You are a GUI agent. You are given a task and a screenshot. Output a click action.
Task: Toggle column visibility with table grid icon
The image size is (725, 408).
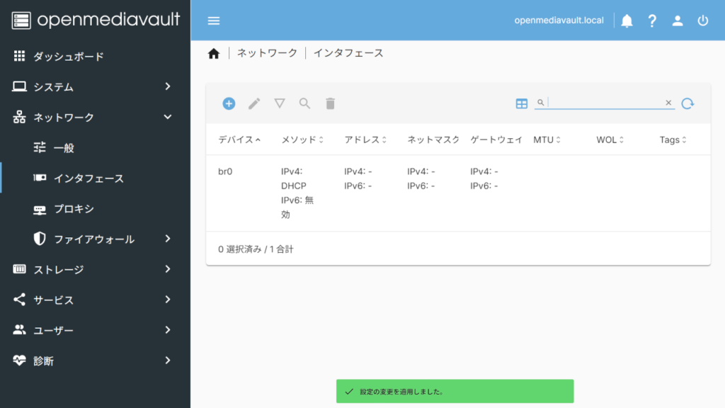[x=522, y=103]
